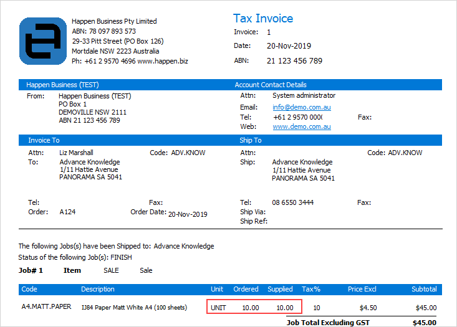Click System administrator contact name
Screen dimensions: 457x327
point(304,95)
